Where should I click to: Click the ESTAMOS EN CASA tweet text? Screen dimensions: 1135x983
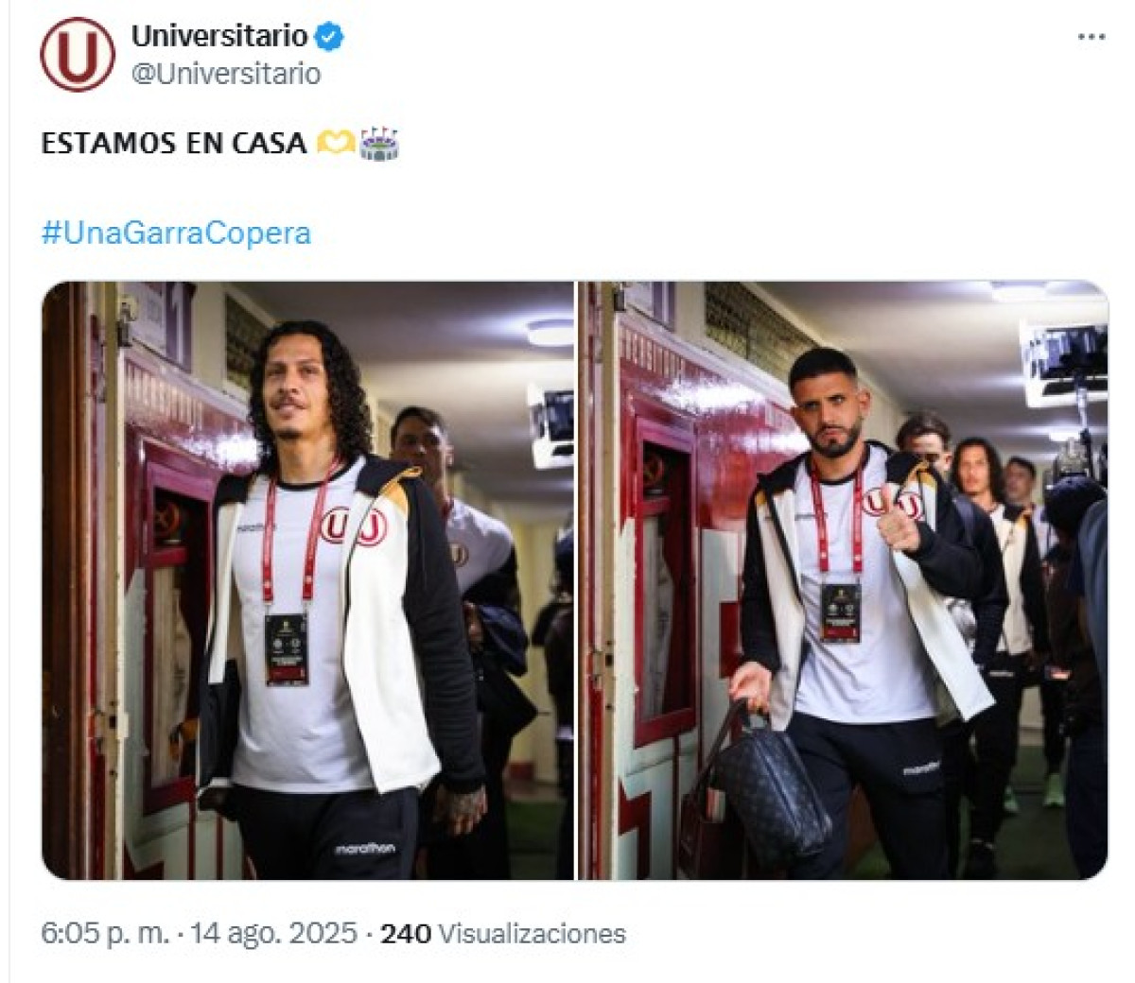tap(174, 143)
